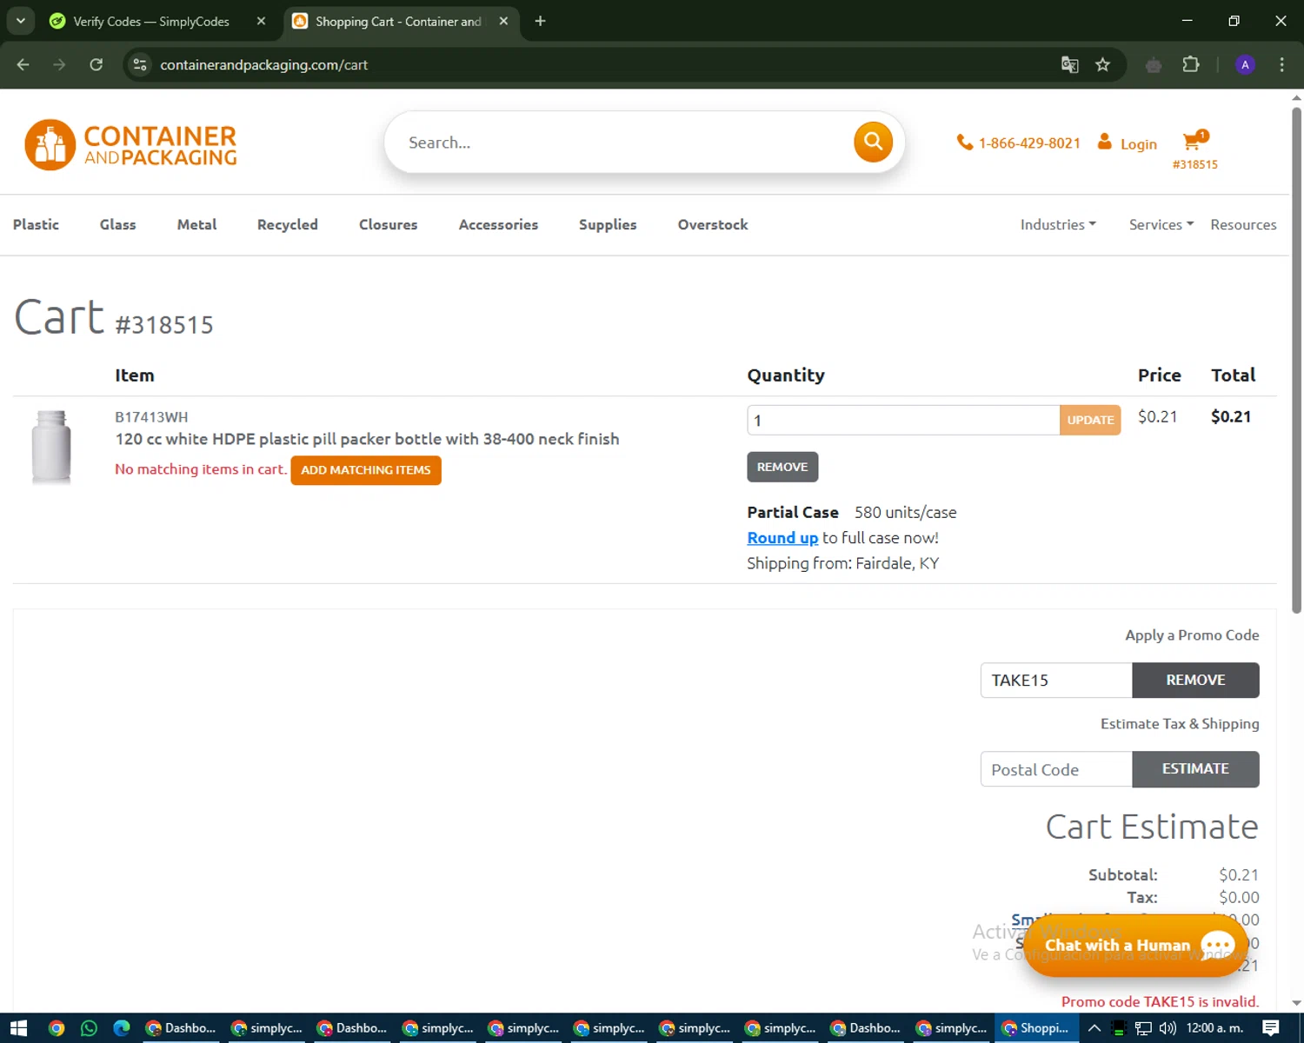Open Chrome three-dot menu
Image resolution: width=1304 pixels, height=1043 pixels.
pyautogui.click(x=1281, y=64)
